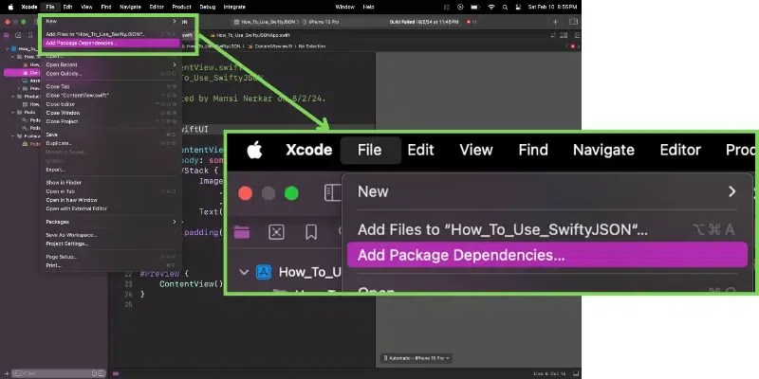Toggle the inspector panel button in toolbar
This screenshot has width=759, height=379.
(x=574, y=22)
